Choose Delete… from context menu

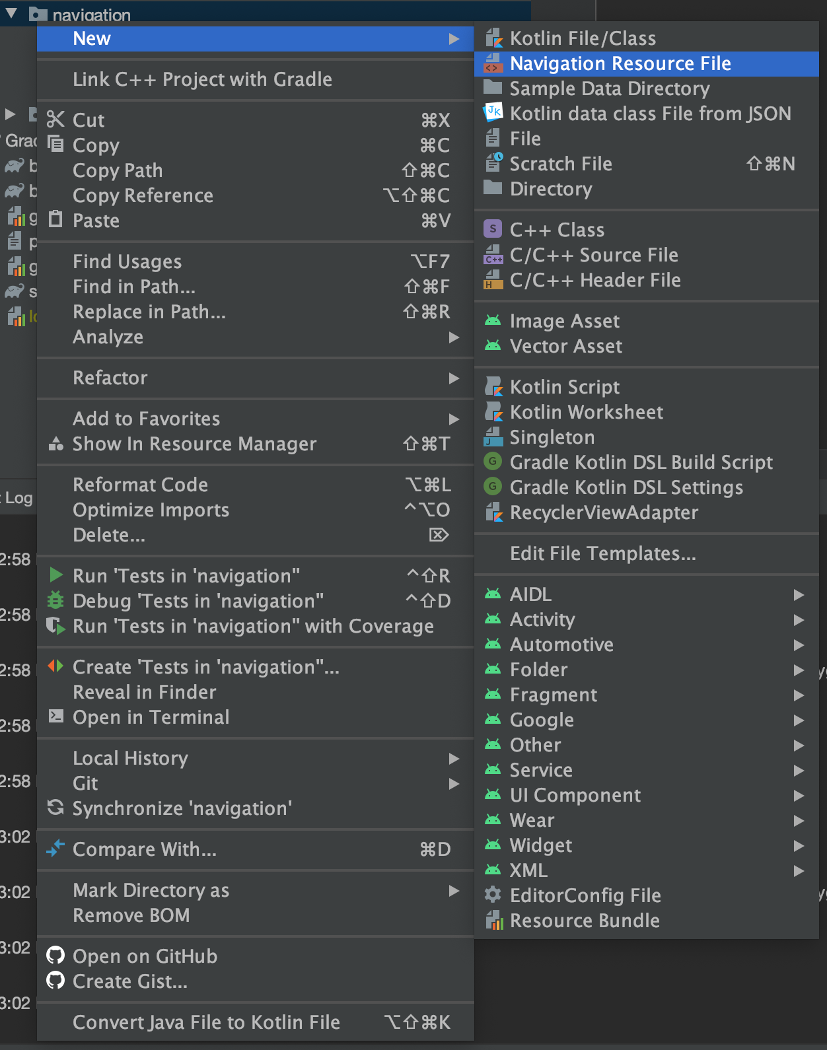pyautogui.click(x=256, y=535)
